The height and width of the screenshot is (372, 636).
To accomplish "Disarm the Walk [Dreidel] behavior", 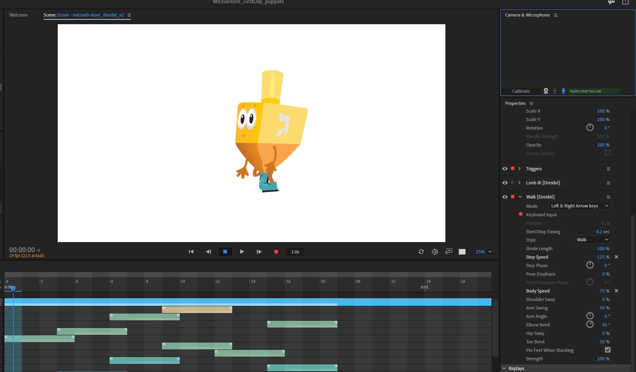I will tap(512, 196).
